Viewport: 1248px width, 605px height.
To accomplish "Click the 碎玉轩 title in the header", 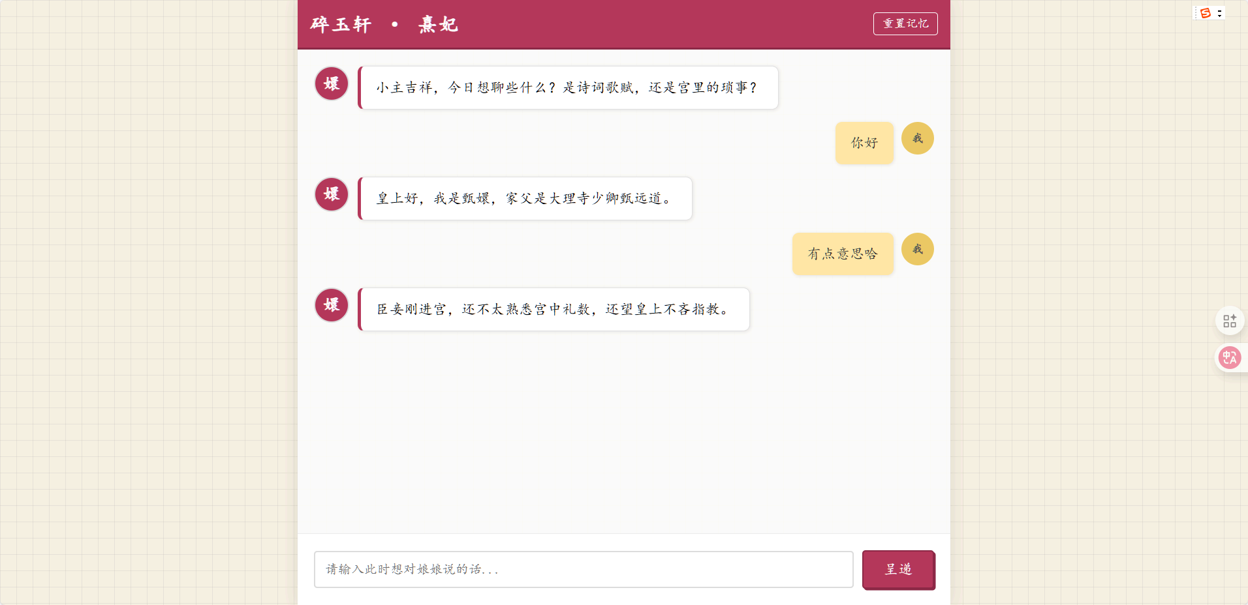I will click(341, 25).
